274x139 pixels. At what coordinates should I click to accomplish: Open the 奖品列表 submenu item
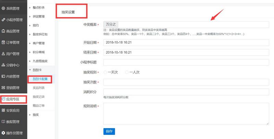click(x=39, y=88)
